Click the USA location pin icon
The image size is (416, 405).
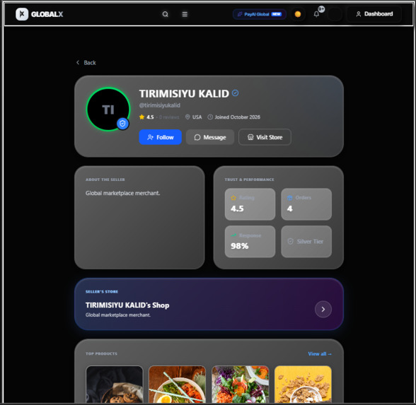coord(187,117)
